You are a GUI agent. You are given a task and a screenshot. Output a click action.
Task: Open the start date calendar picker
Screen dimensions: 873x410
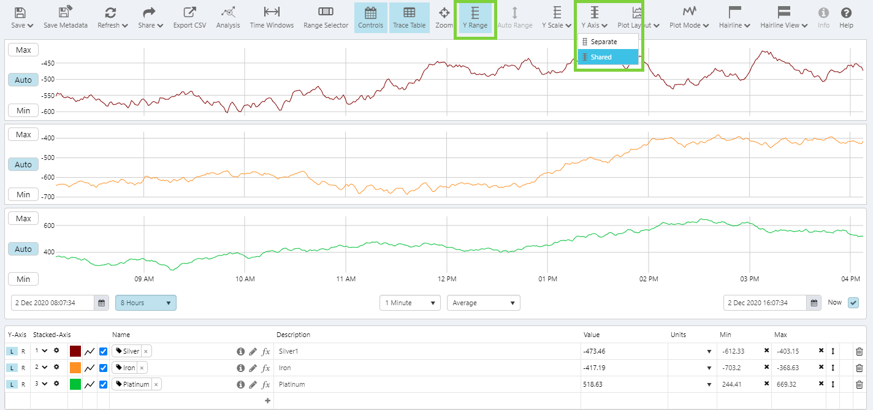[x=101, y=303]
